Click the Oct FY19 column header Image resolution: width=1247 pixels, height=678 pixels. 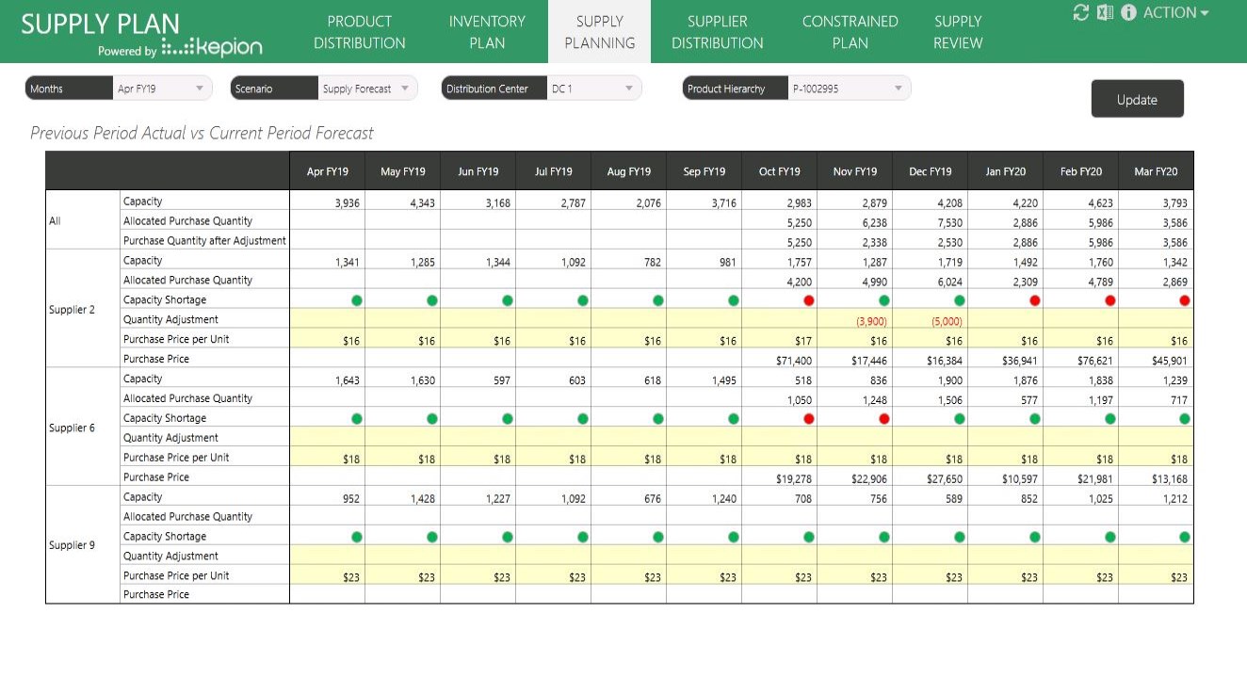coord(779,171)
